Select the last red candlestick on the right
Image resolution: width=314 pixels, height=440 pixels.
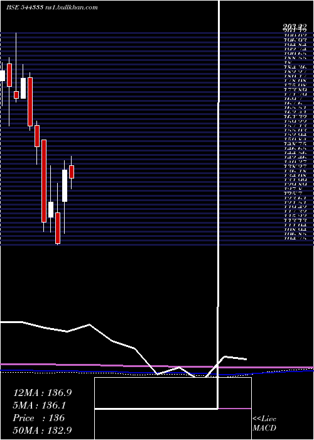click(72, 172)
